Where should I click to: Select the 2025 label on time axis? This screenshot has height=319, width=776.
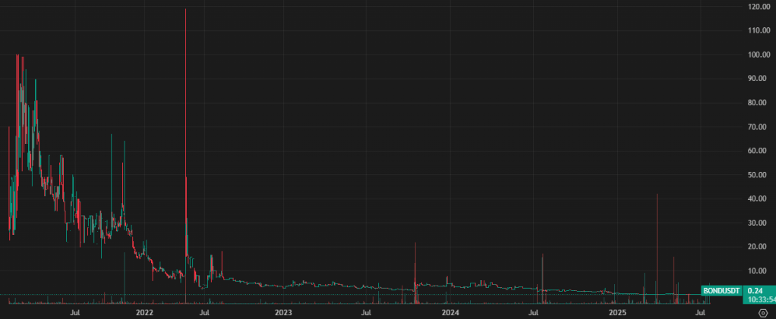618,311
